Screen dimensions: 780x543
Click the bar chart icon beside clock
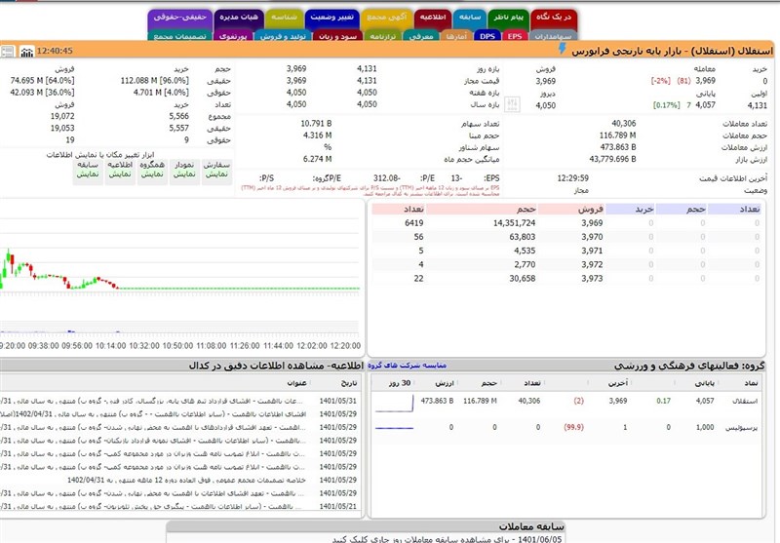click(x=26, y=51)
